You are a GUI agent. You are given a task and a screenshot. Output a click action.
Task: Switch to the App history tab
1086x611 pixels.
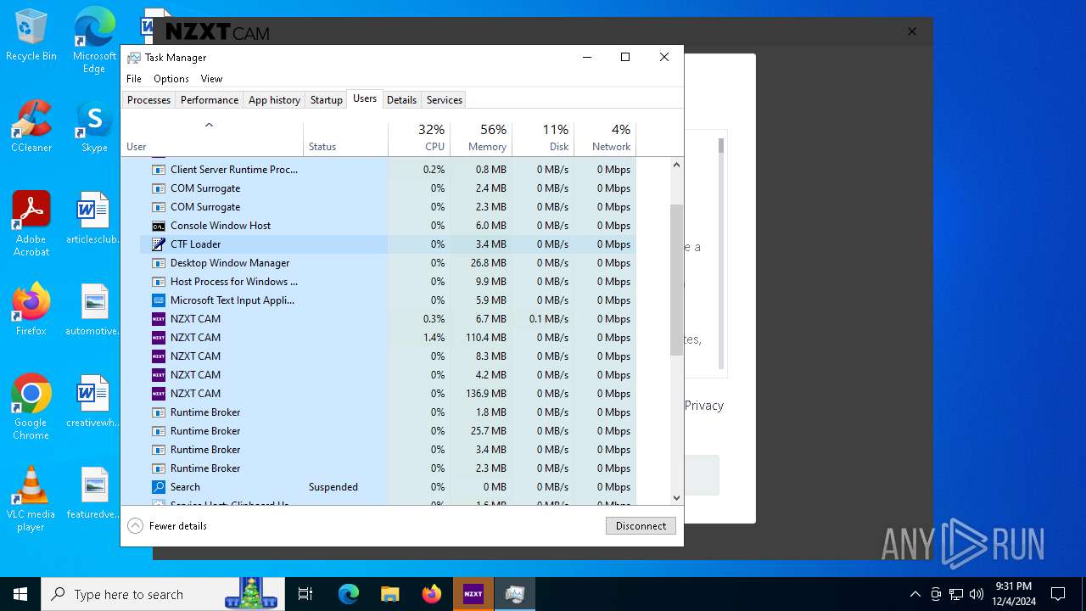coord(274,100)
